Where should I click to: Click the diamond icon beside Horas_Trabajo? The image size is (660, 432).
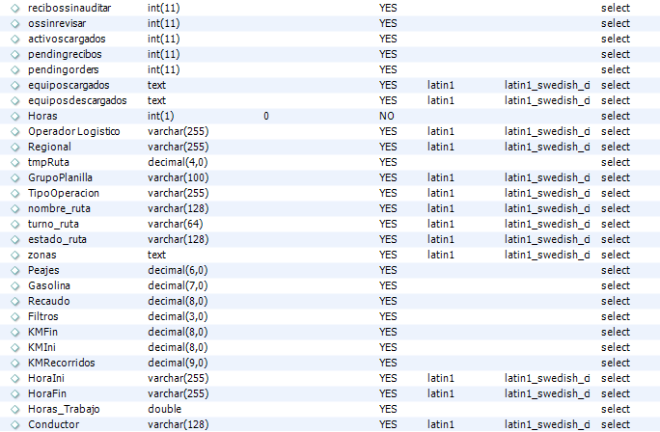tap(15, 409)
